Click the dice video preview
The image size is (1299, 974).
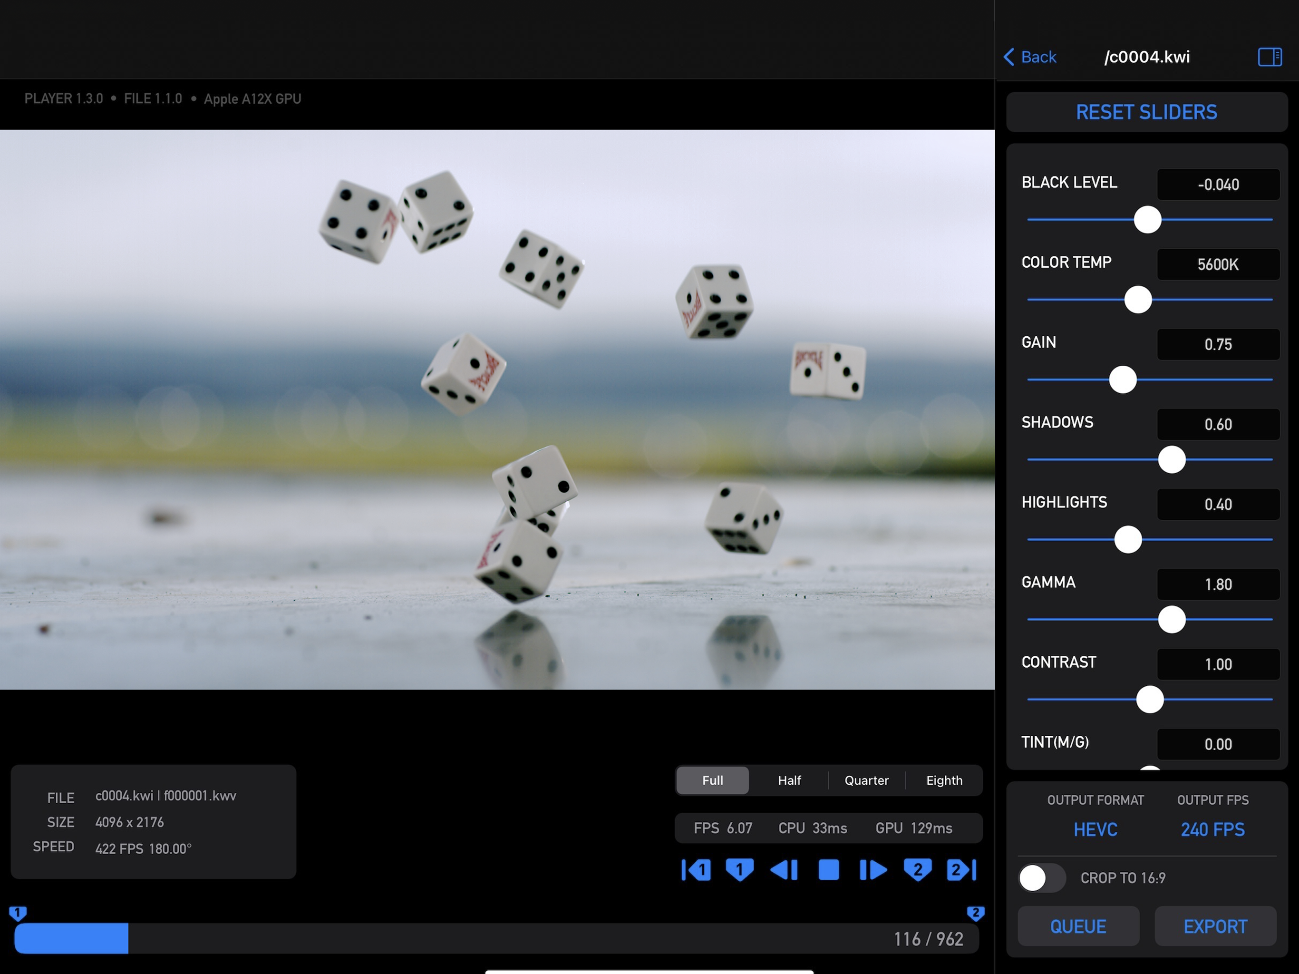pyautogui.click(x=497, y=409)
